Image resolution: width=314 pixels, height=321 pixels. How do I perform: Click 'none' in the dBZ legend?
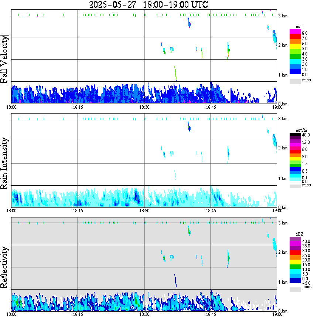(x=307, y=287)
